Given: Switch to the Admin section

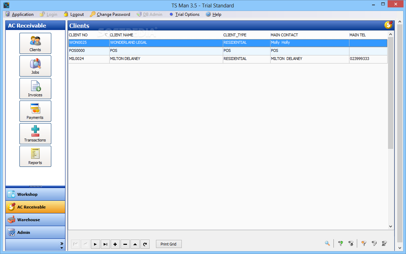Looking at the screenshot, I should (x=35, y=232).
